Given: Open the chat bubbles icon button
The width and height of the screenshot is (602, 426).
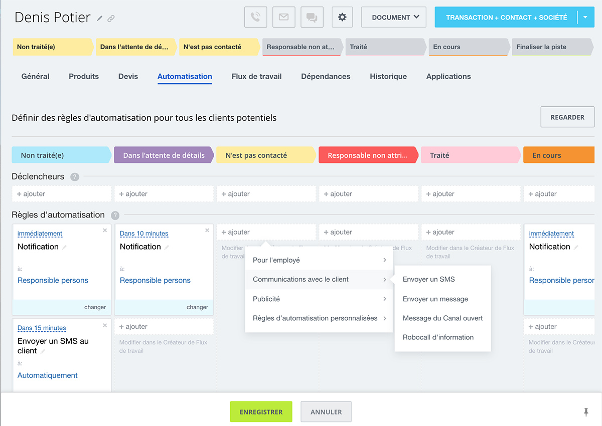Looking at the screenshot, I should pos(312,17).
